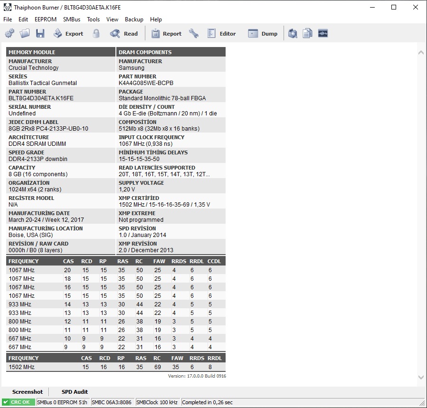Viewport: 427px width, 408px height.
Task: Click the magnifier search database icon
Action: pyautogui.click(x=293, y=34)
